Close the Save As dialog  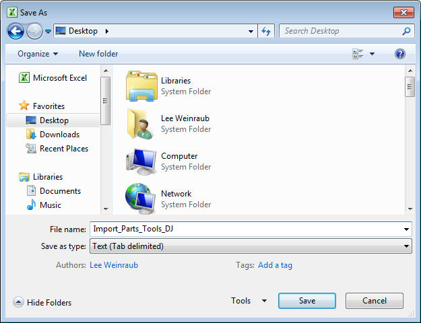pyautogui.click(x=403, y=12)
